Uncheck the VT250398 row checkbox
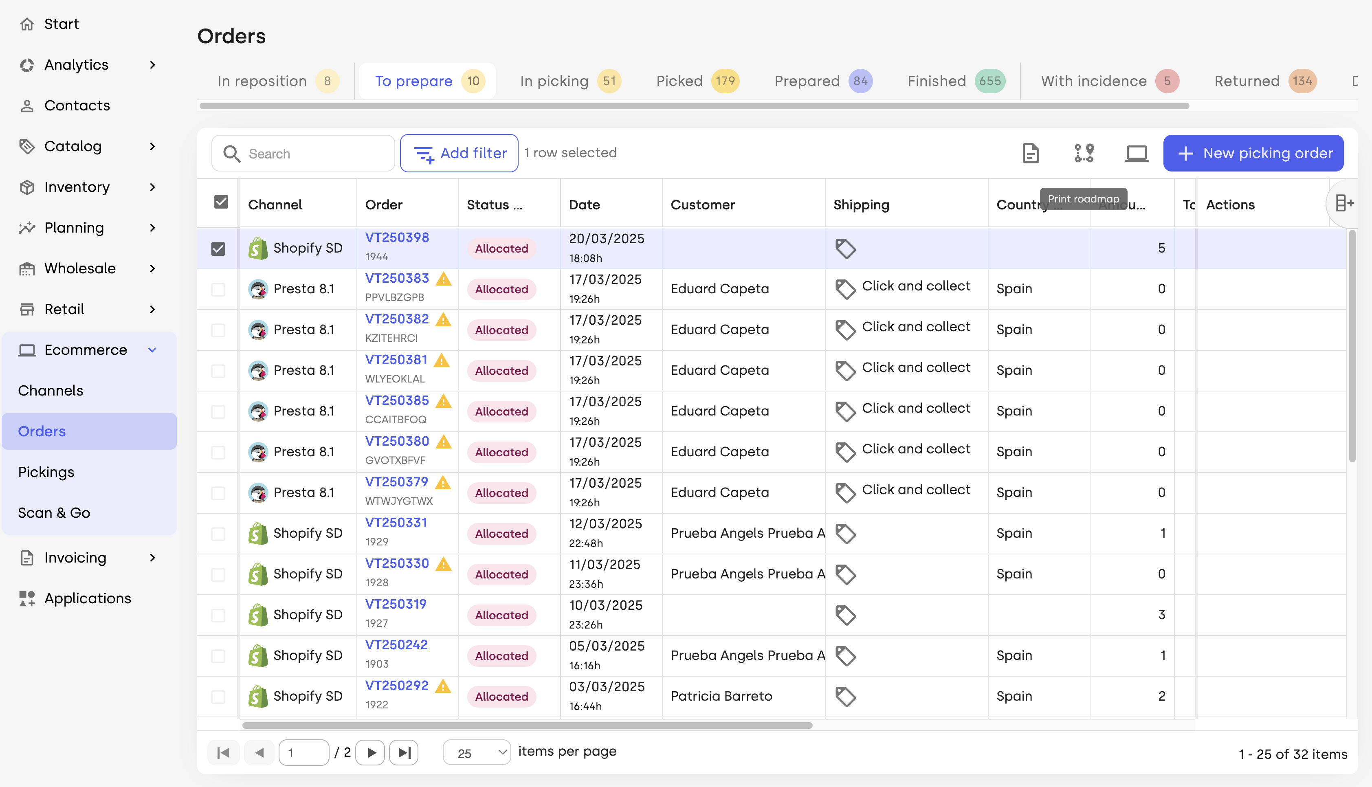Screen dimensions: 1372x787 pyautogui.click(x=218, y=248)
